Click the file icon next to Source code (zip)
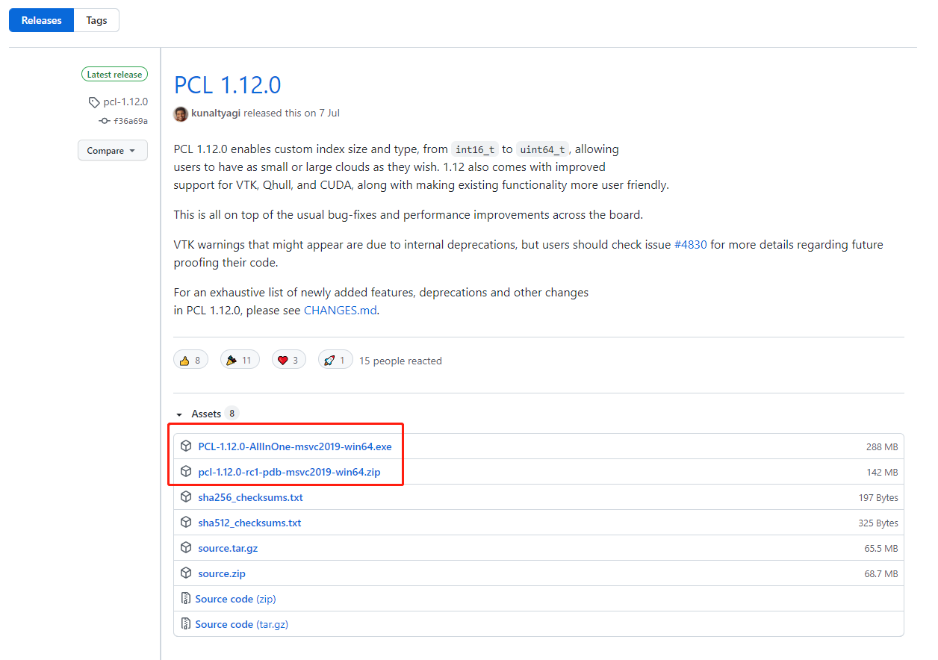Screen dimensions: 938x660 click(186, 598)
